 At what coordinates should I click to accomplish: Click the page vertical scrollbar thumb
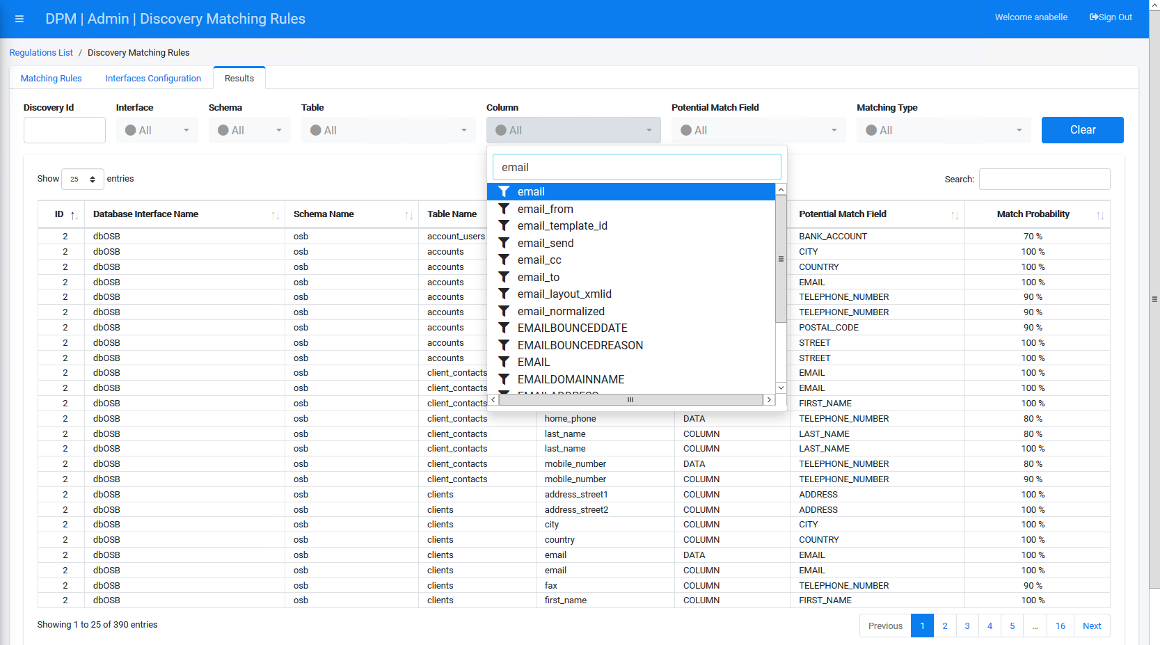pyautogui.click(x=1154, y=299)
